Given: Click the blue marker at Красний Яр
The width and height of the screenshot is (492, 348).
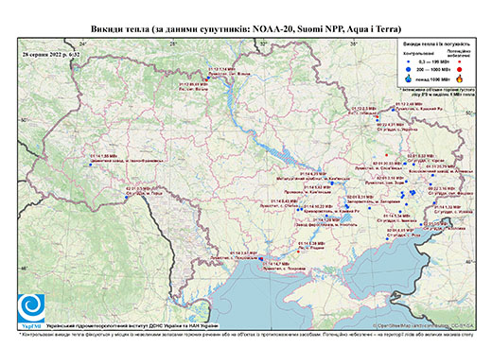Looking at the screenshot, I should pos(393,110).
